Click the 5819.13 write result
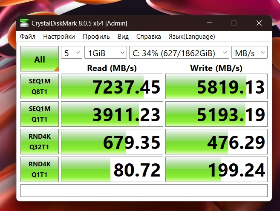The height and width of the screenshot is (211, 280). pos(216,86)
